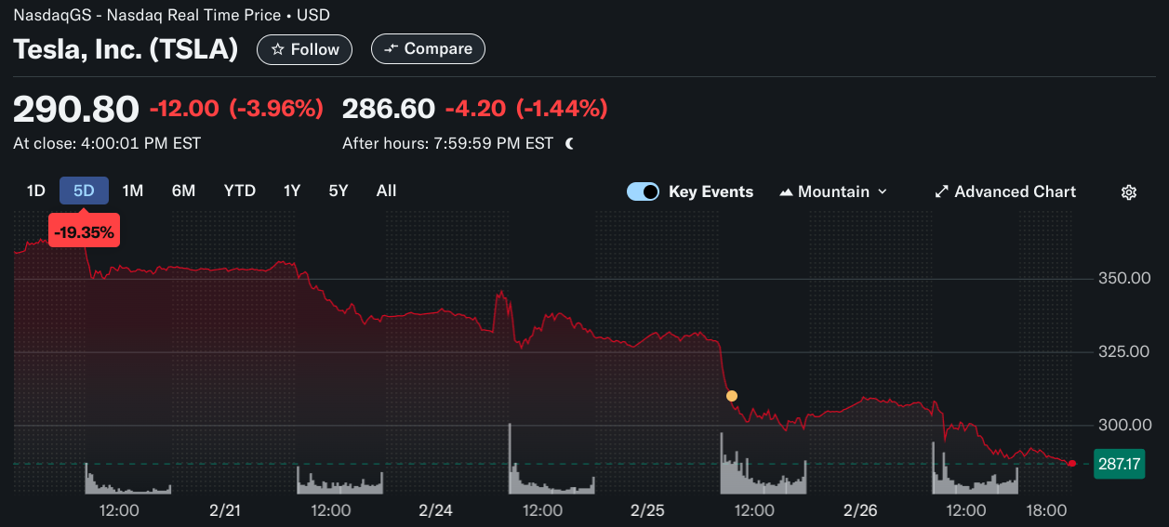Click the 286.60 after-hours price
This screenshot has height=527, width=1169.
389,109
